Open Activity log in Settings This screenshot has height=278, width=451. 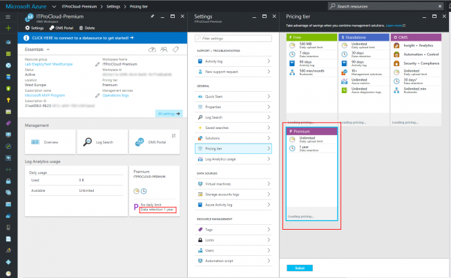click(233, 61)
